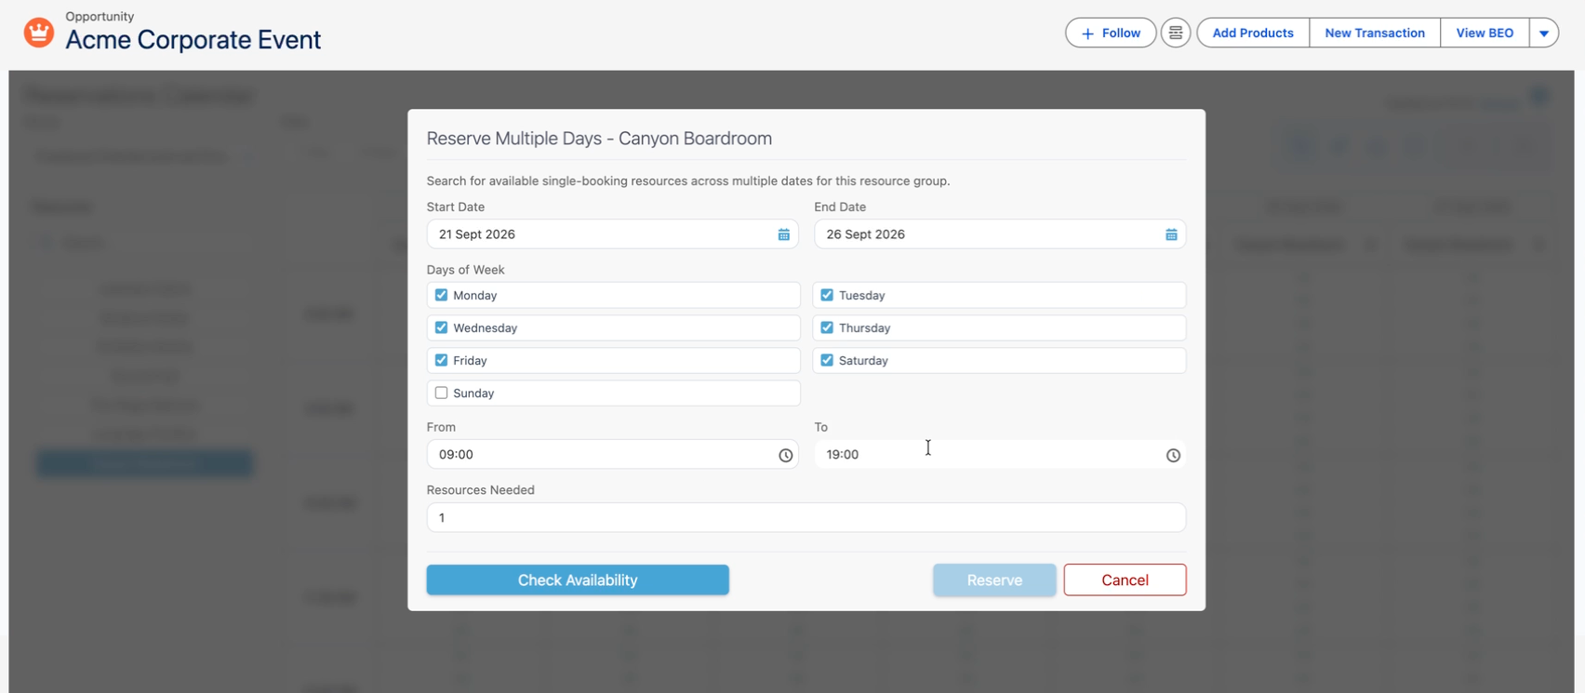Open the To time clock picker
The height and width of the screenshot is (693, 1585).
(1173, 455)
